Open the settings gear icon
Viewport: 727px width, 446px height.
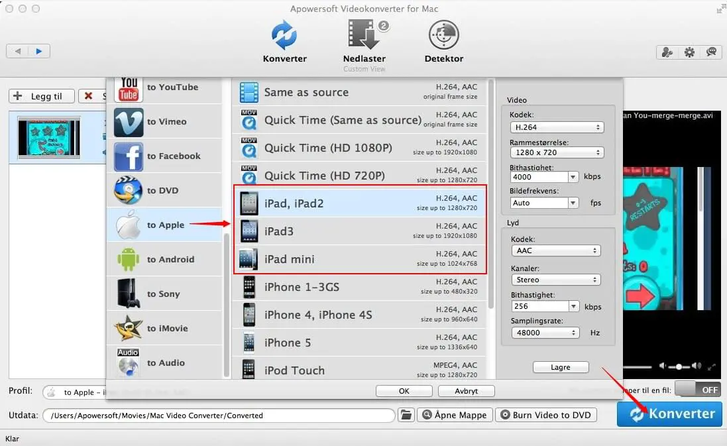click(x=689, y=52)
